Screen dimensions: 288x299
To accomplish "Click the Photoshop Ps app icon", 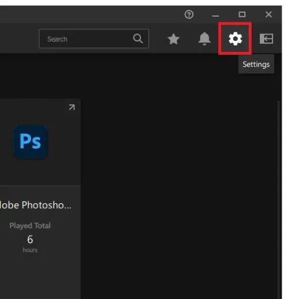I will (x=31, y=142).
